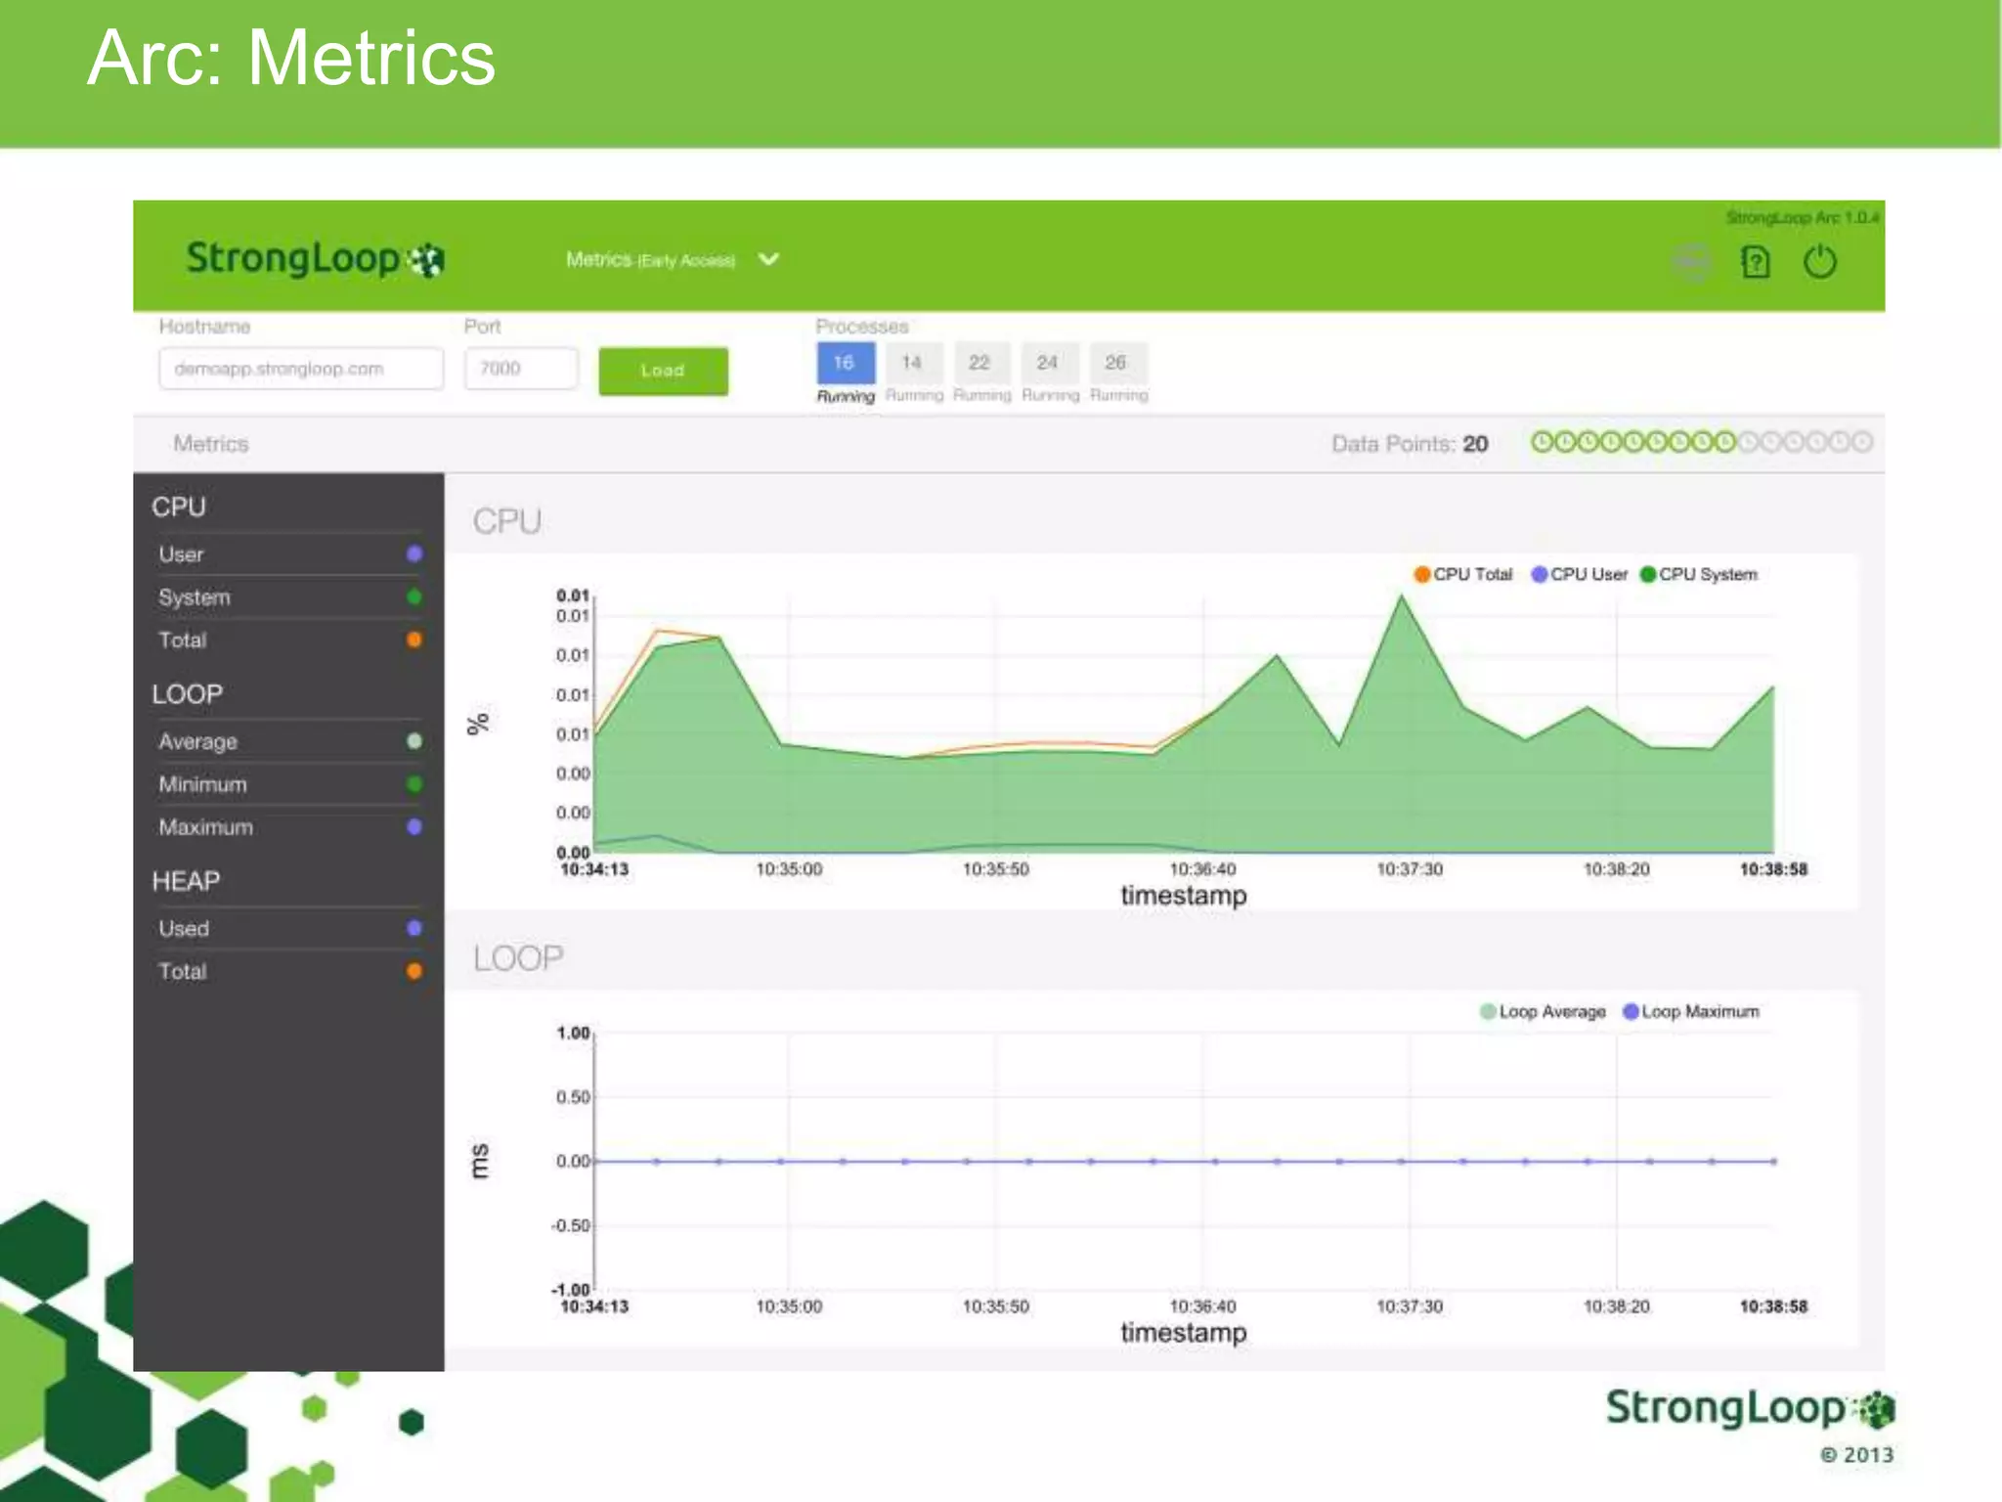The width and height of the screenshot is (2002, 1502).
Task: Click the Loop Maximum legend entry
Action: [x=1691, y=1011]
